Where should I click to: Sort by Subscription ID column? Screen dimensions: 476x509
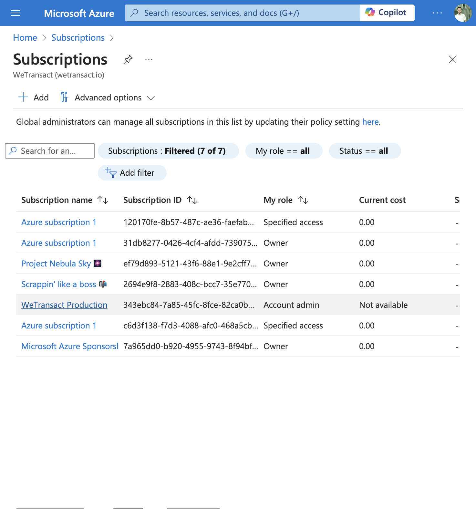(160, 200)
